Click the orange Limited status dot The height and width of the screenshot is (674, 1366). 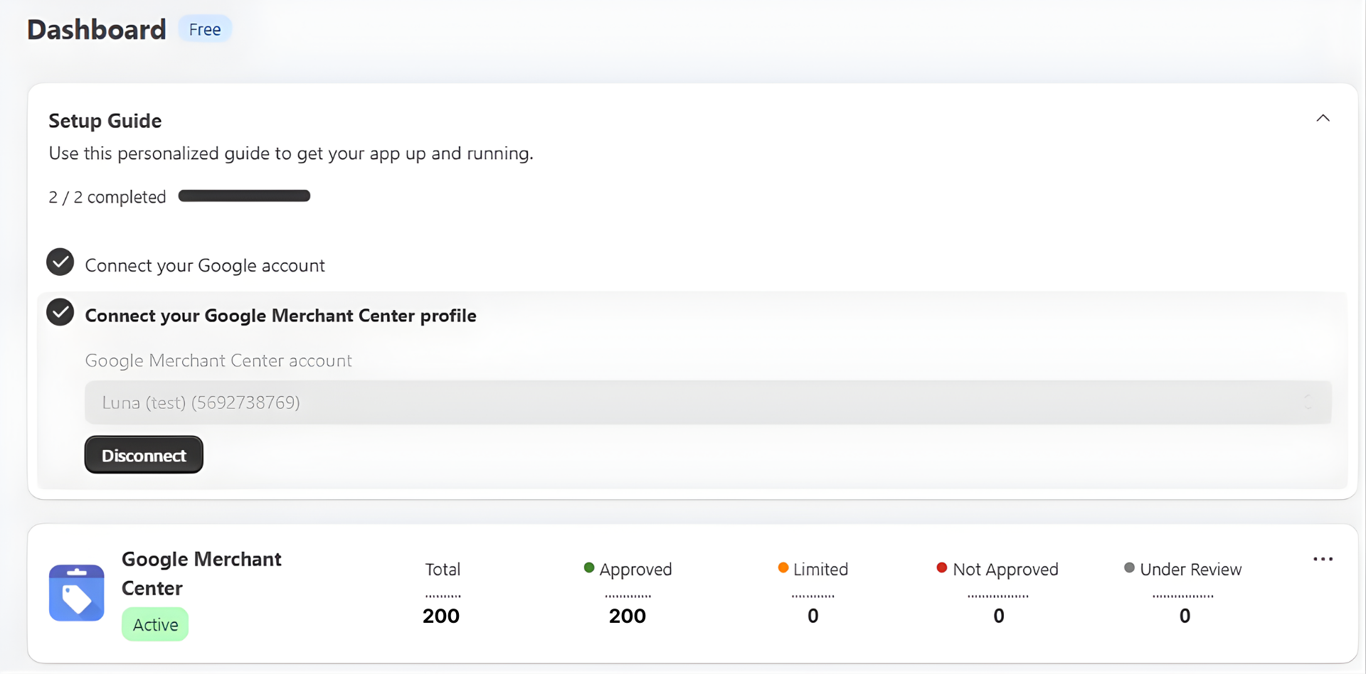pyautogui.click(x=783, y=567)
